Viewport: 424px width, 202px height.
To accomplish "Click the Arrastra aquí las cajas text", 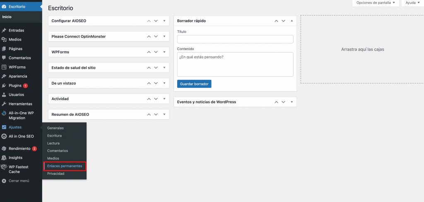I will (x=363, y=50).
